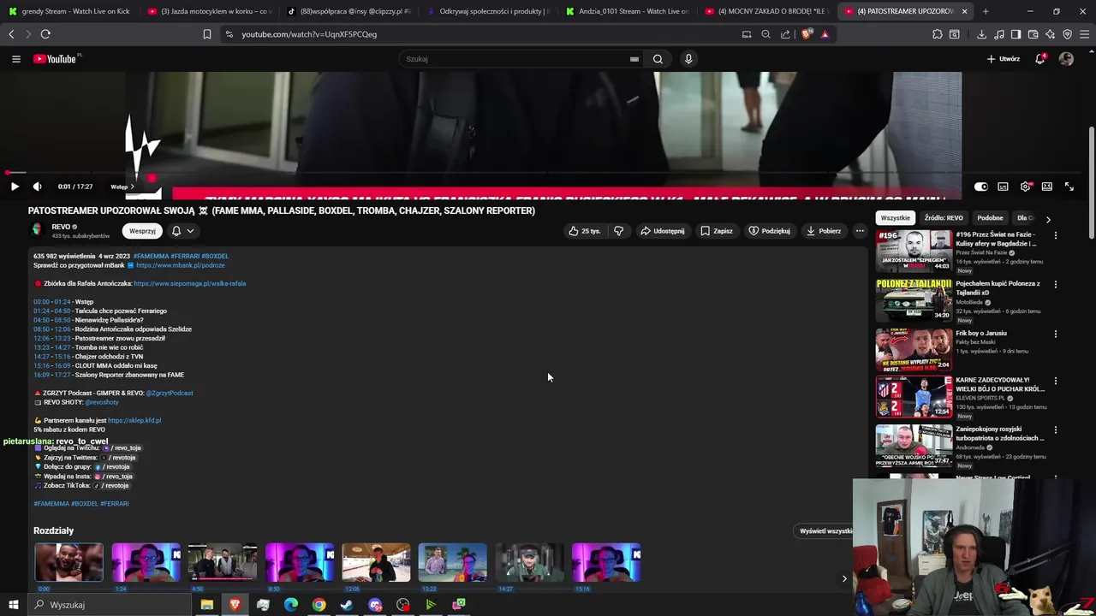Open browser extensions puzzle icon

[x=938, y=34]
